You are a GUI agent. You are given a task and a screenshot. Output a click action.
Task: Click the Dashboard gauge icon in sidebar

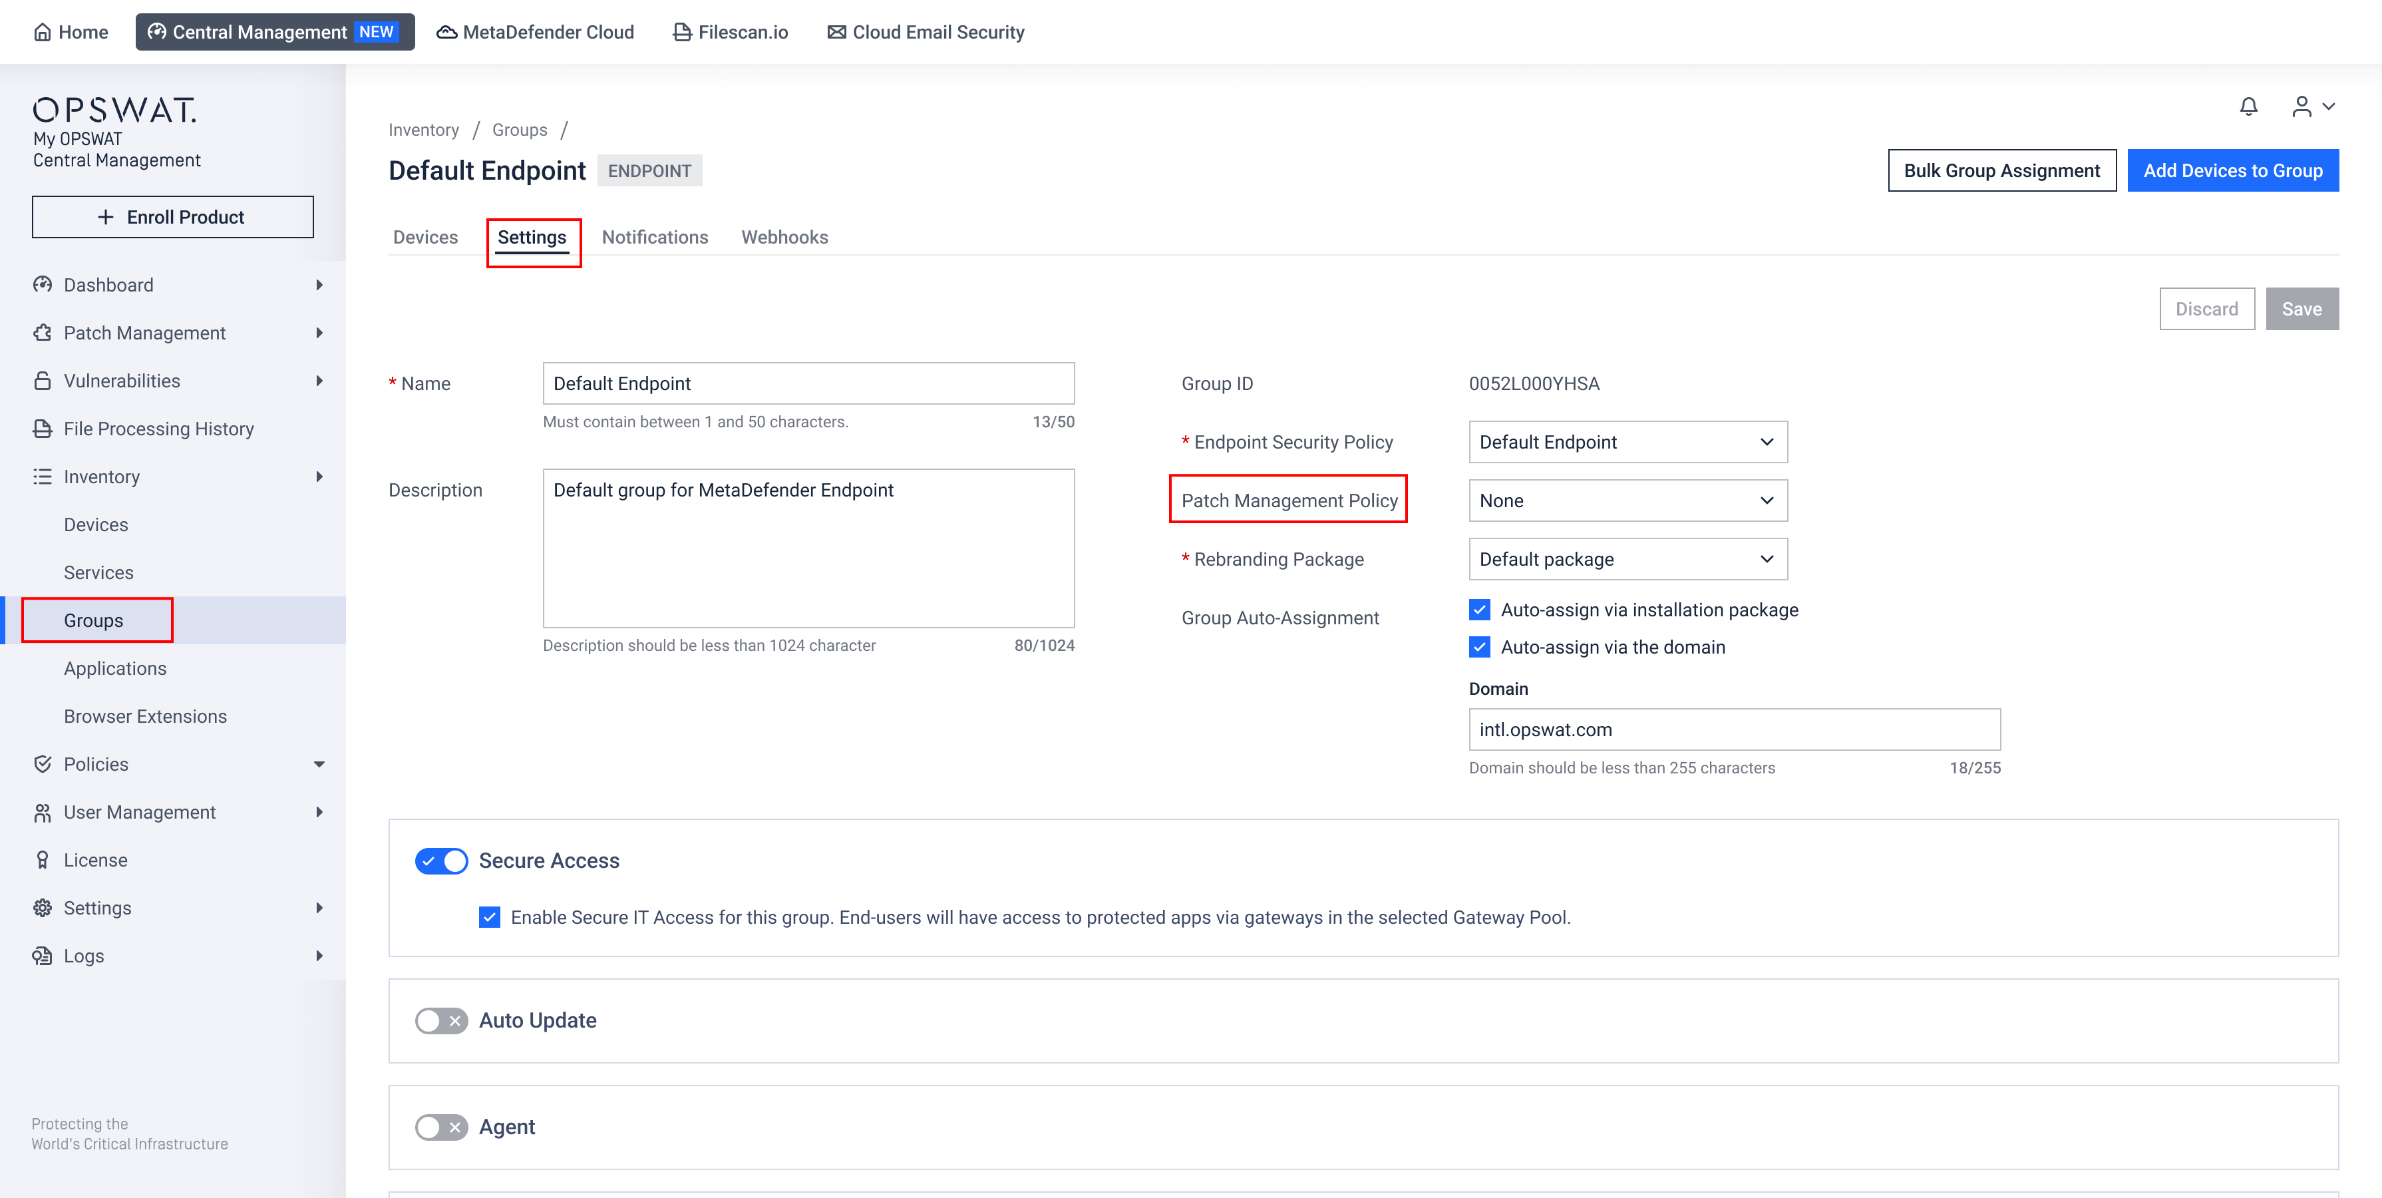[x=43, y=285]
